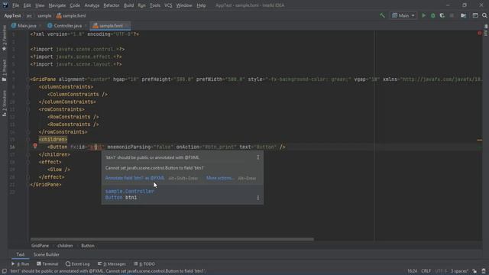Collapse the GridPane tag fold marker on line 7
489x275 pixels.
(28, 79)
